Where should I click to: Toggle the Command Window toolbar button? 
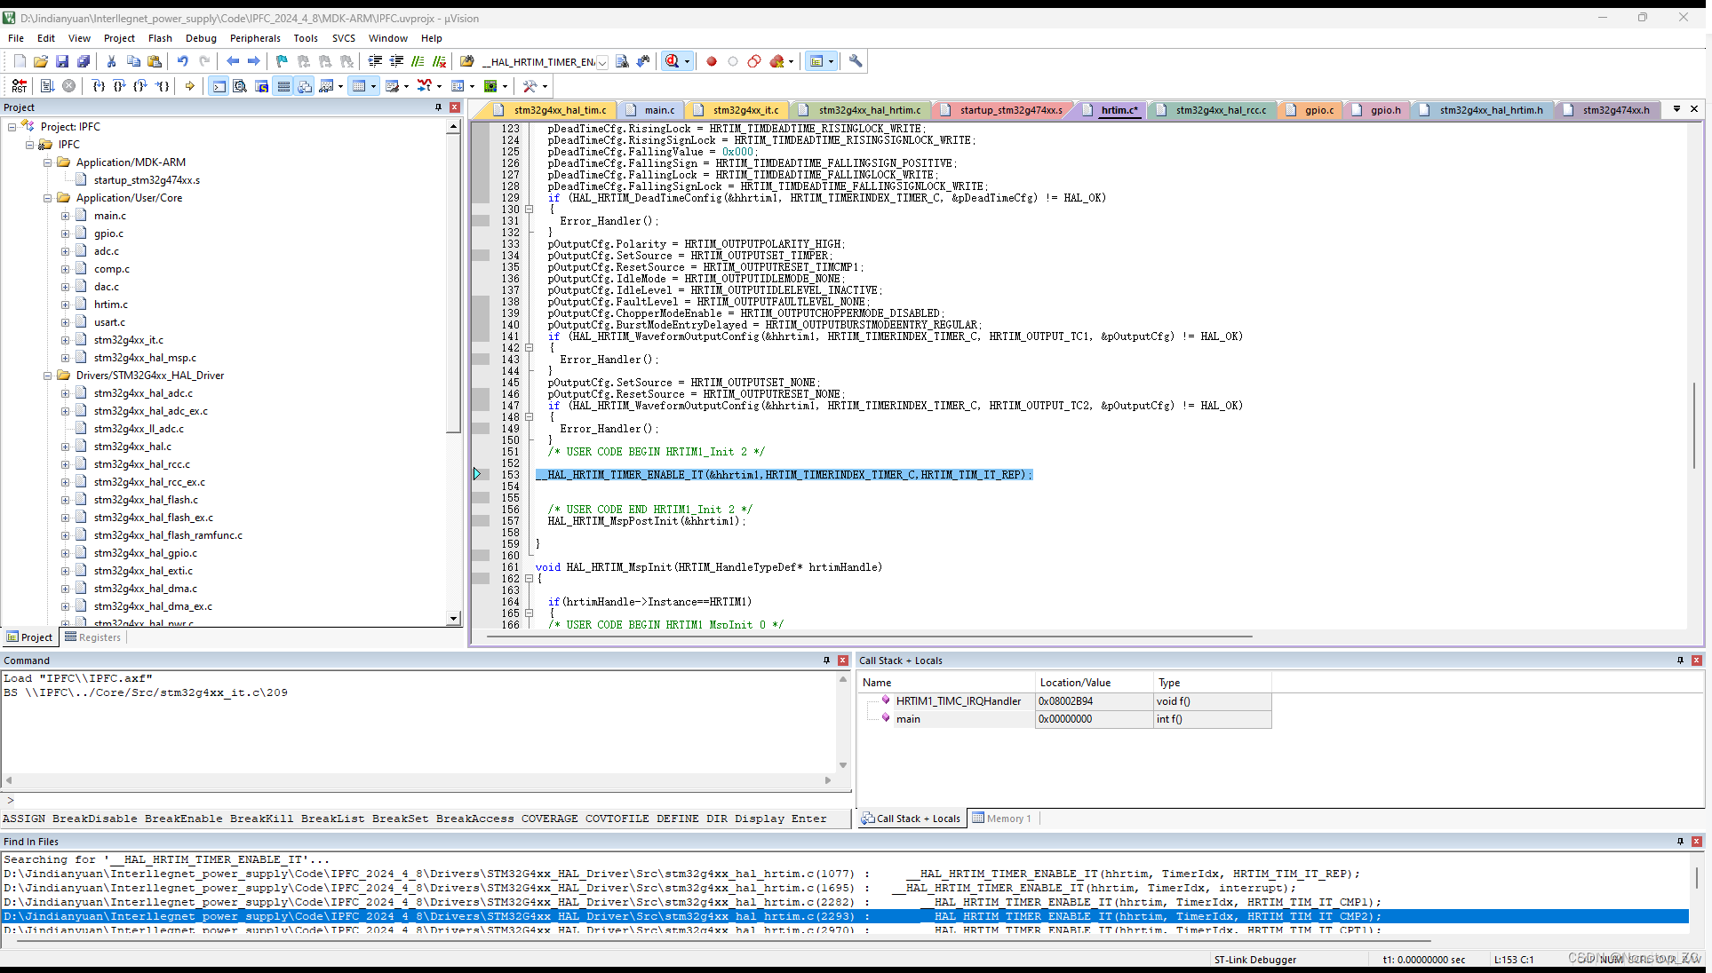(219, 86)
